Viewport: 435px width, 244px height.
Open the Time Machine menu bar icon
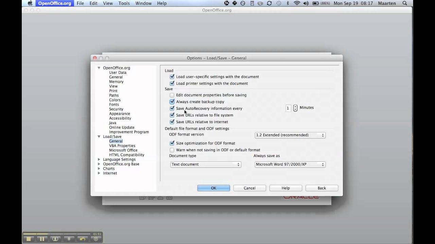tap(278, 3)
